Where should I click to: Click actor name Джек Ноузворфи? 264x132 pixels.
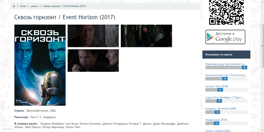[164, 124]
